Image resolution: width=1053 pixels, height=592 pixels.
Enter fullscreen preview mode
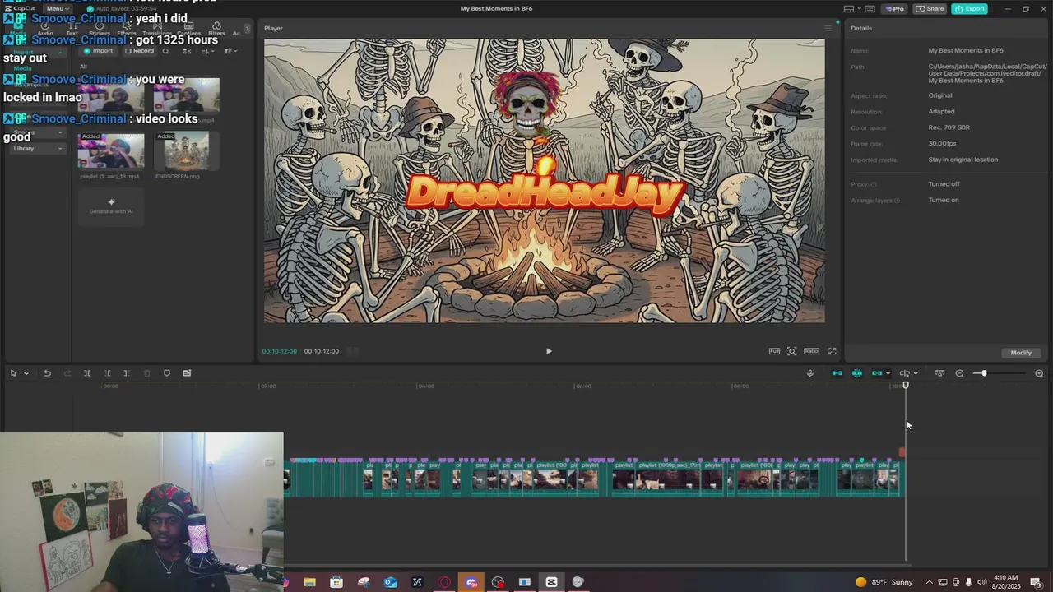click(832, 351)
